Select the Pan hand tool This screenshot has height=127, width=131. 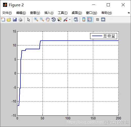(48, 19)
